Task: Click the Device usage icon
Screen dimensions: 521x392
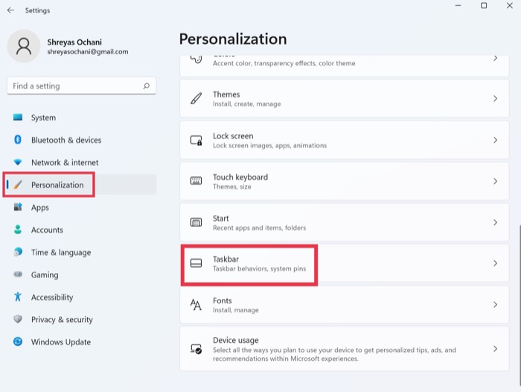Action: coord(196,349)
